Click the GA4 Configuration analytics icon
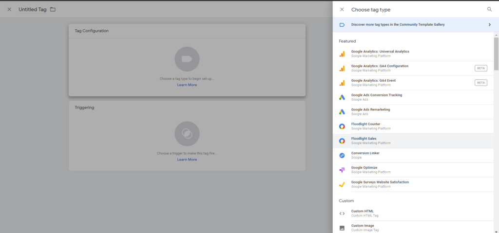499x233 pixels. (x=342, y=68)
